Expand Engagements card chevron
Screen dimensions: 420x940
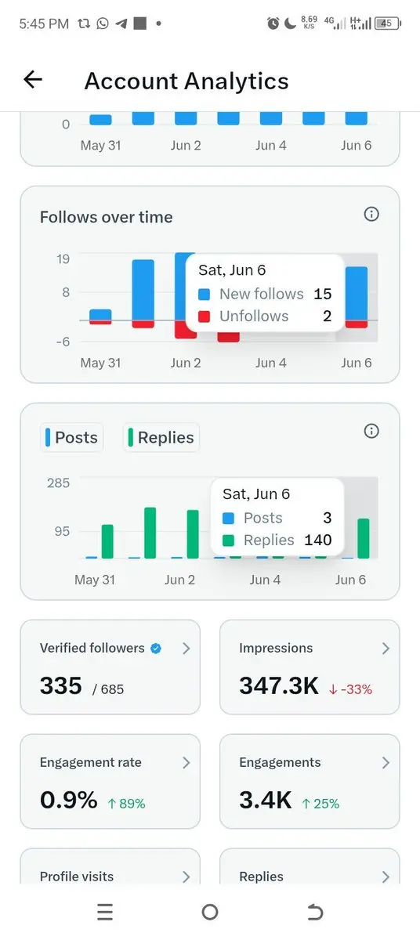click(x=386, y=763)
